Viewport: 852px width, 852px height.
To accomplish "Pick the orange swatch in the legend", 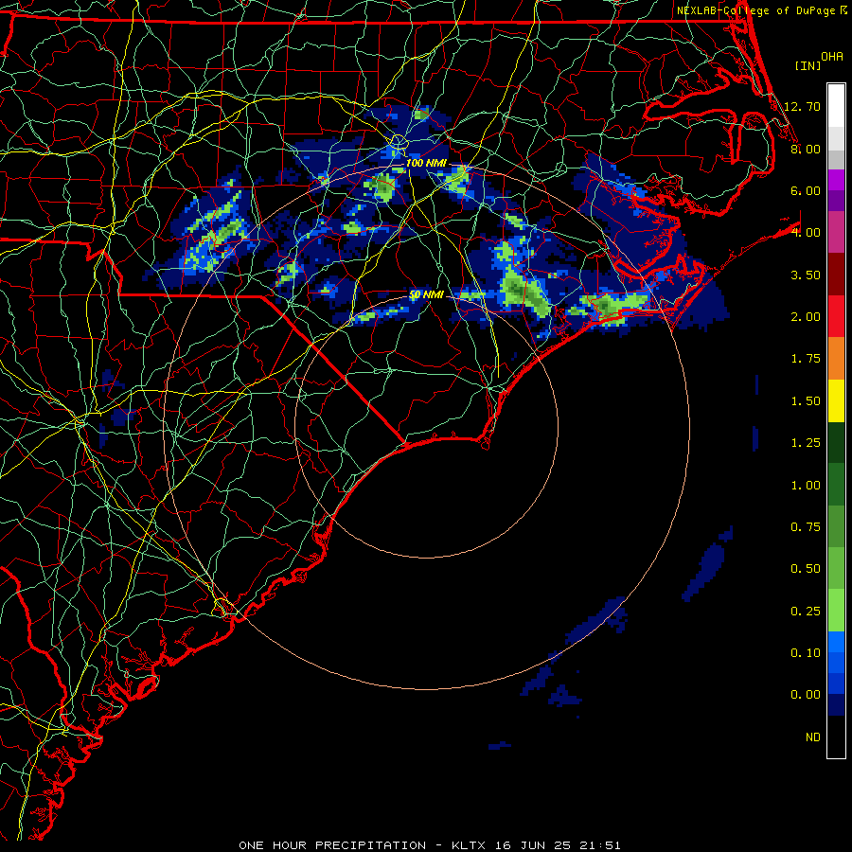I will pyautogui.click(x=836, y=359).
